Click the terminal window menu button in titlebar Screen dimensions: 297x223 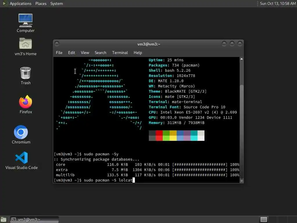(57, 44)
